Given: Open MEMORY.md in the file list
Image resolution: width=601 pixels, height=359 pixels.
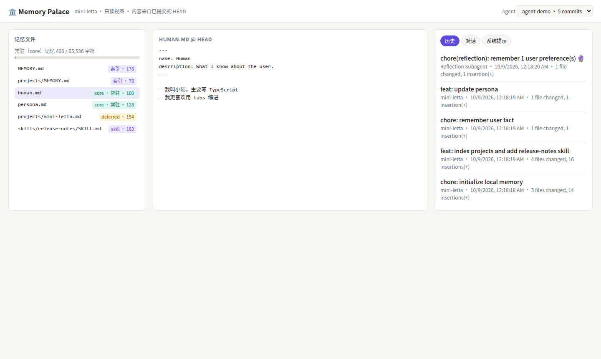Looking at the screenshot, I should [77, 69].
